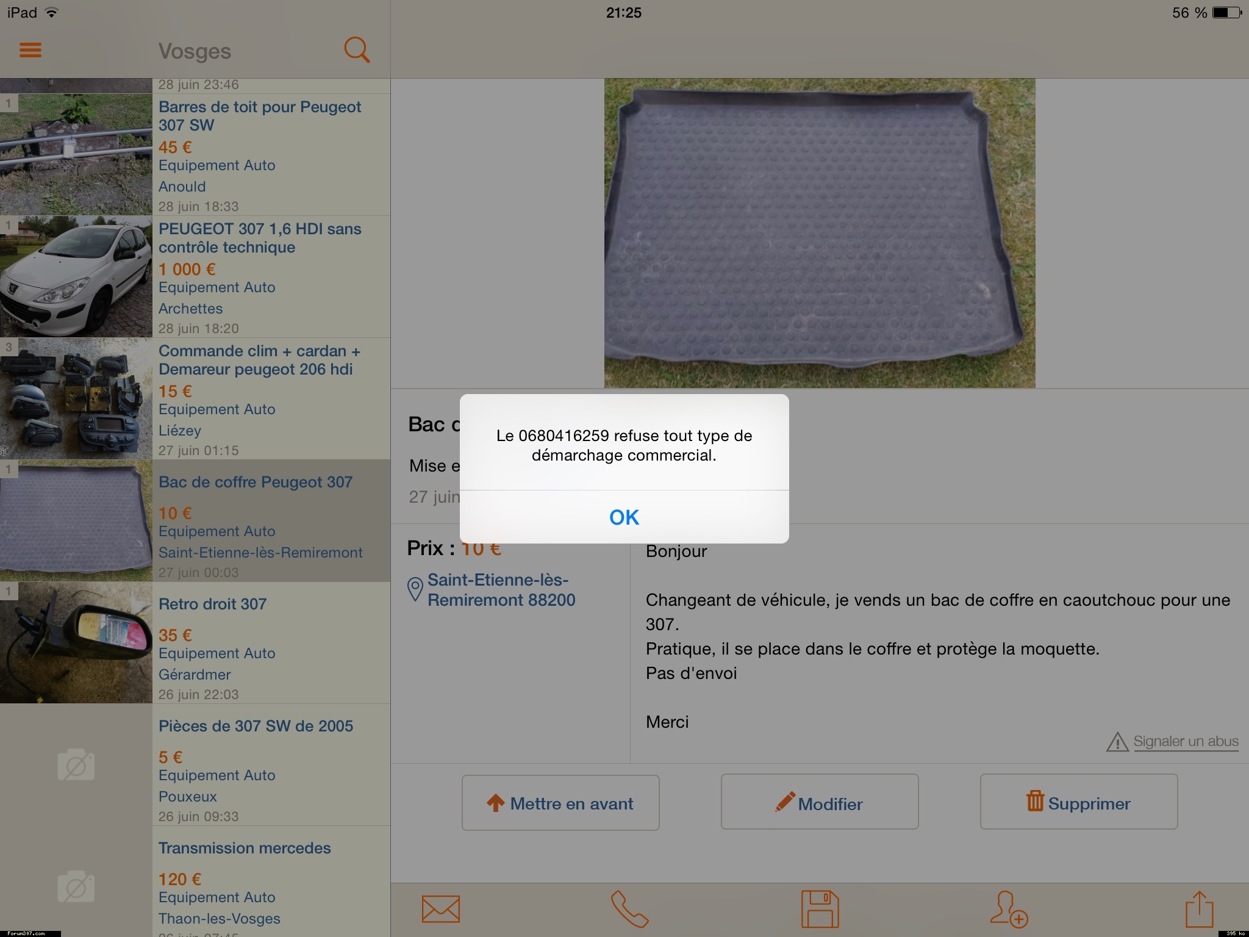Viewport: 1249px width, 937px height.
Task: Tap the Commande clim parts thumbnail
Action: pos(76,399)
